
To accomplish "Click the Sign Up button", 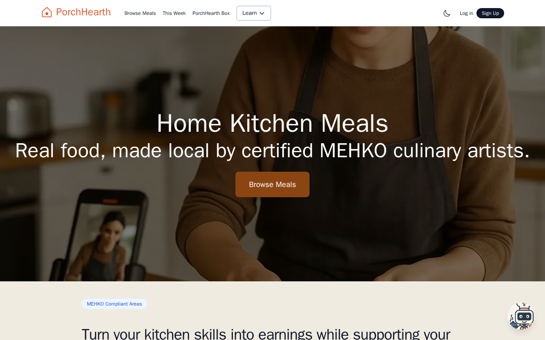I will coord(490,13).
